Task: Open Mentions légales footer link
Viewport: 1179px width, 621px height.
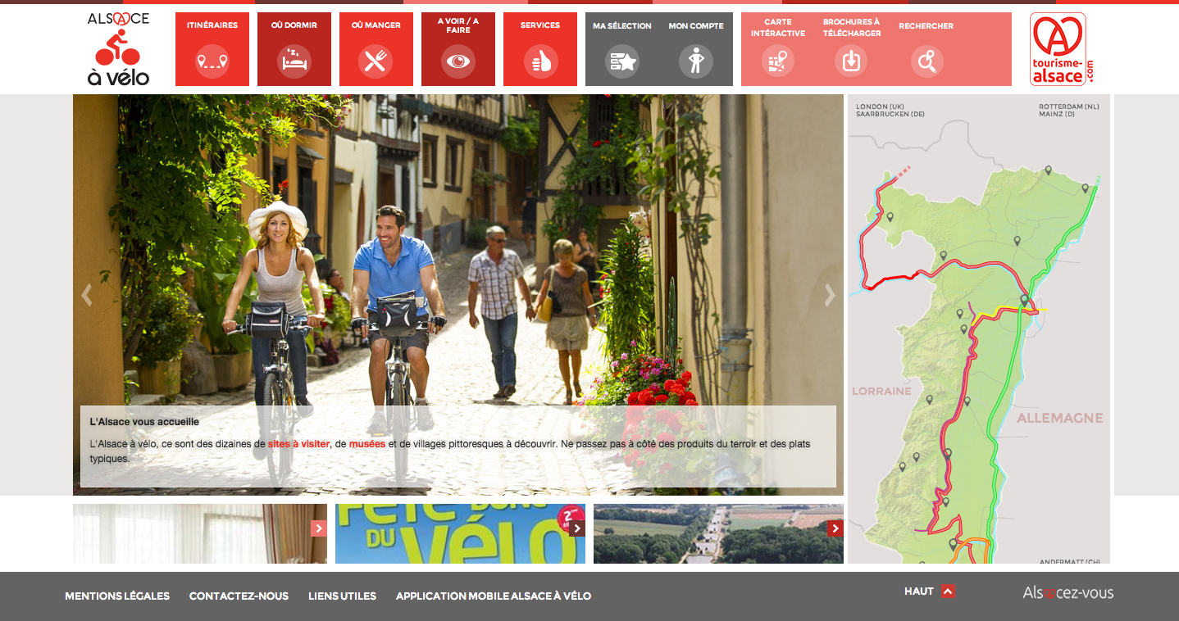Action: tap(117, 596)
